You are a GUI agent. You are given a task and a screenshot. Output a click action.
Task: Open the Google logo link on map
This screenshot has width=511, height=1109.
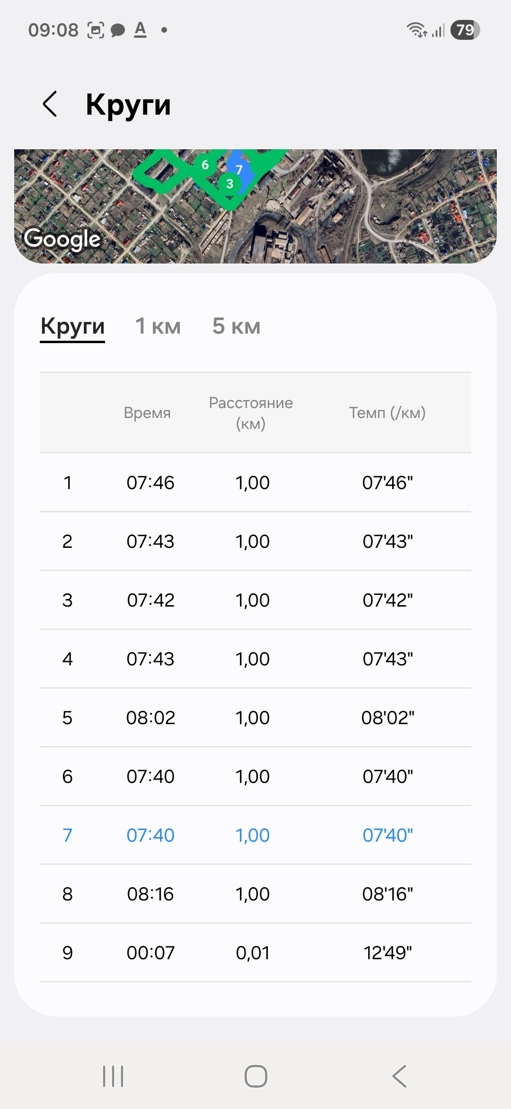[x=62, y=239]
